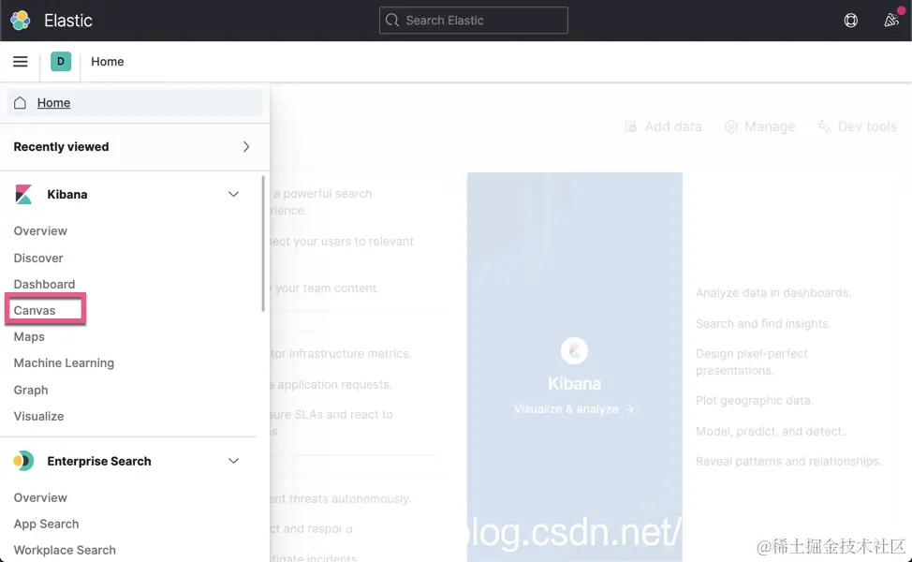This screenshot has width=912, height=562.
Task: Open the newsfeed celebration icon
Action: pyautogui.click(x=891, y=21)
